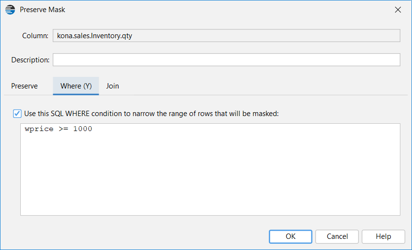Image resolution: width=412 pixels, height=250 pixels.
Task: Click the application logo icon in title bar
Action: coord(10,10)
